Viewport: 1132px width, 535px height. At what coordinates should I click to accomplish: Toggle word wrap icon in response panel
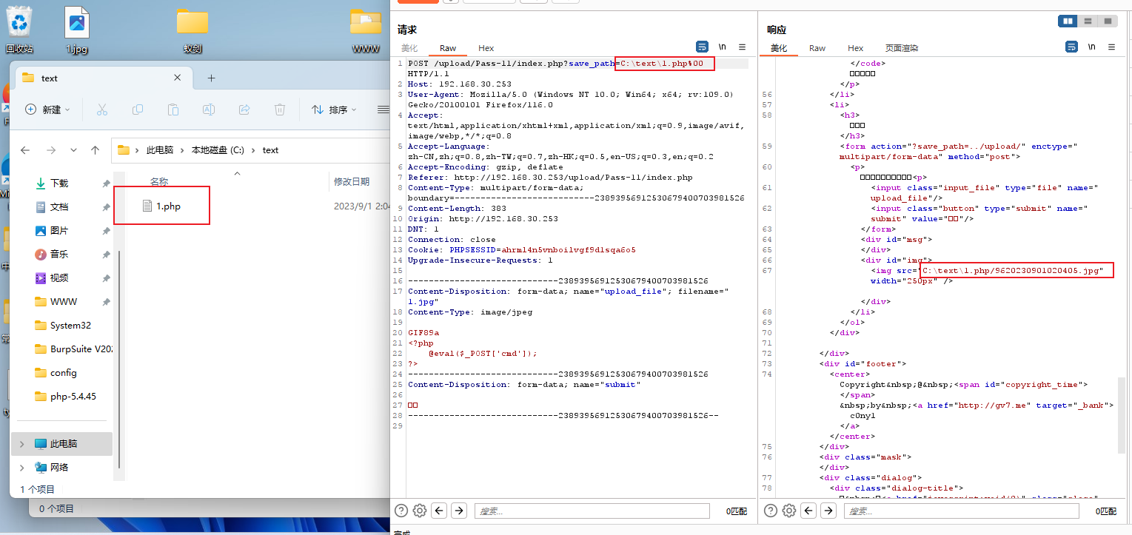tap(1071, 47)
